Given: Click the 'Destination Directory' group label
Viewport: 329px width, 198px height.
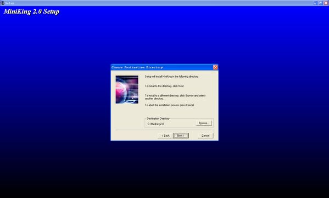Looking at the screenshot, I should coord(158,119).
